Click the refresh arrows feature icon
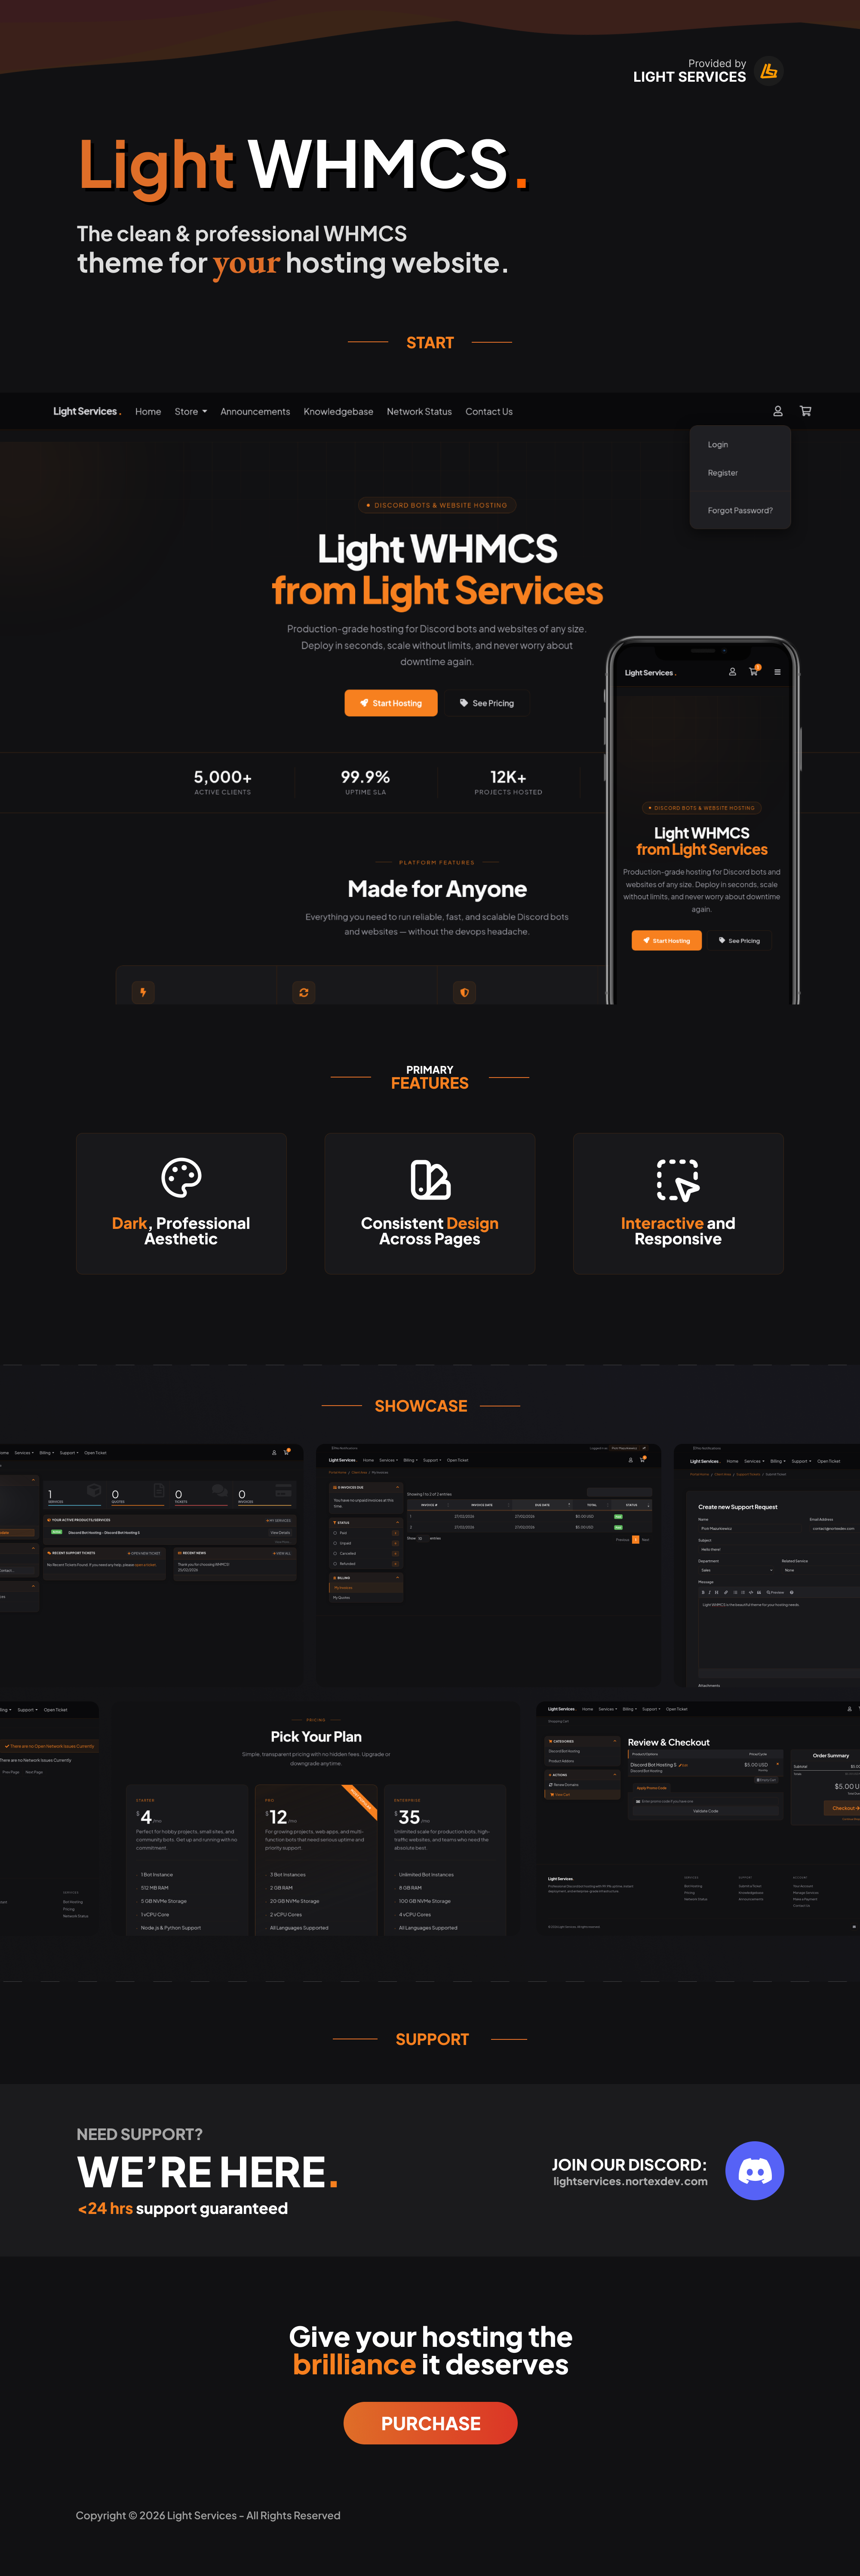The image size is (860, 2576). point(304,992)
